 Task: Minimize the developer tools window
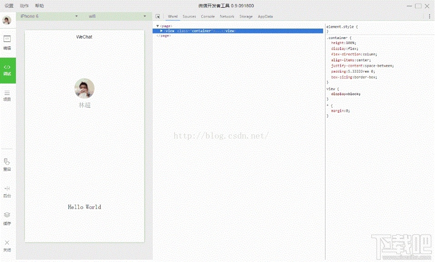tap(409, 6)
